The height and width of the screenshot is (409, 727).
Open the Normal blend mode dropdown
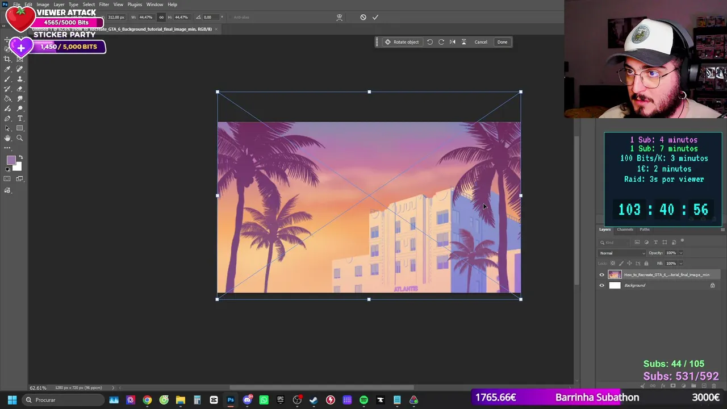pos(622,253)
